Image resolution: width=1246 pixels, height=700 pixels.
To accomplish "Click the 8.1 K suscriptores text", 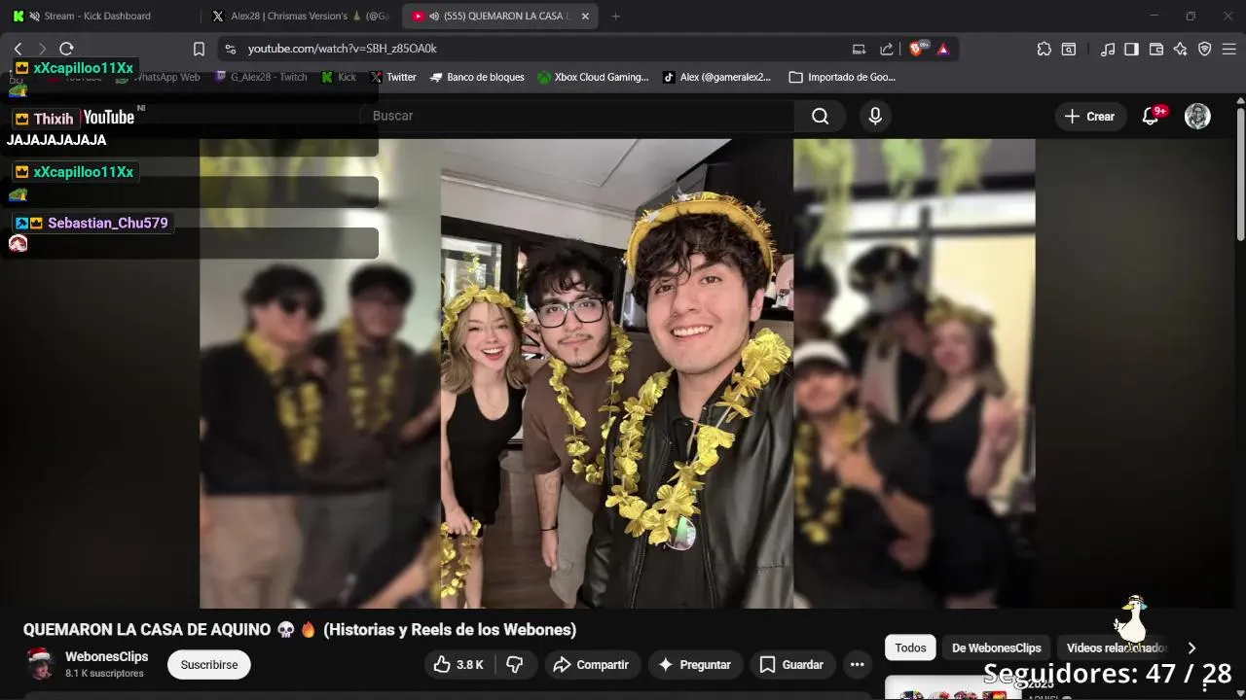I will click(104, 673).
